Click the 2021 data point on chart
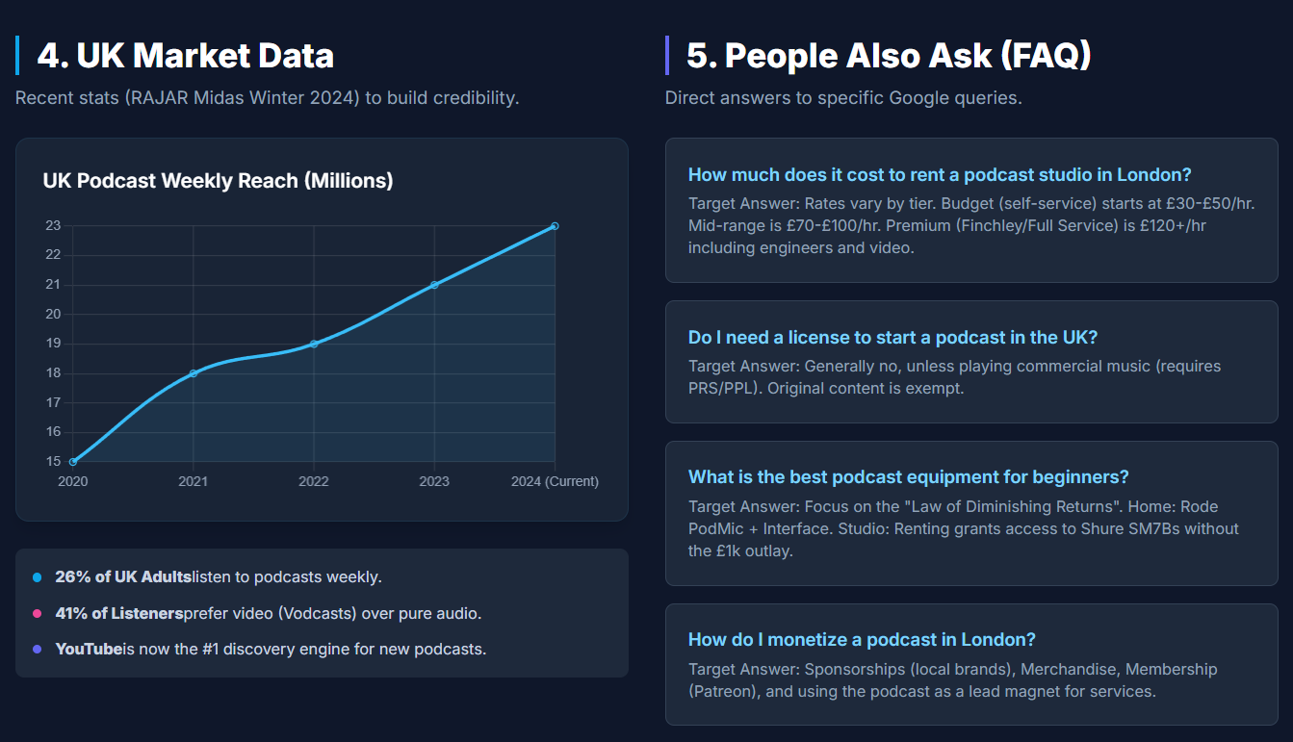 [194, 373]
